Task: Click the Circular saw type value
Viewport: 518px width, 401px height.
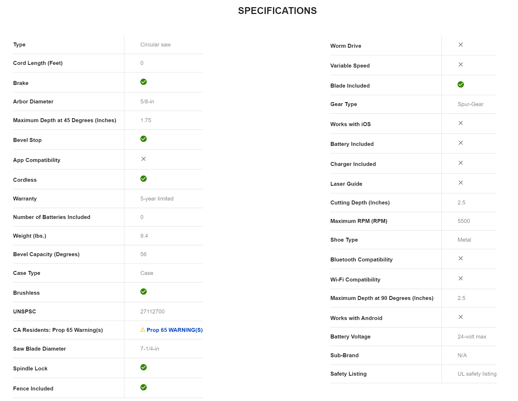Action: (x=155, y=45)
